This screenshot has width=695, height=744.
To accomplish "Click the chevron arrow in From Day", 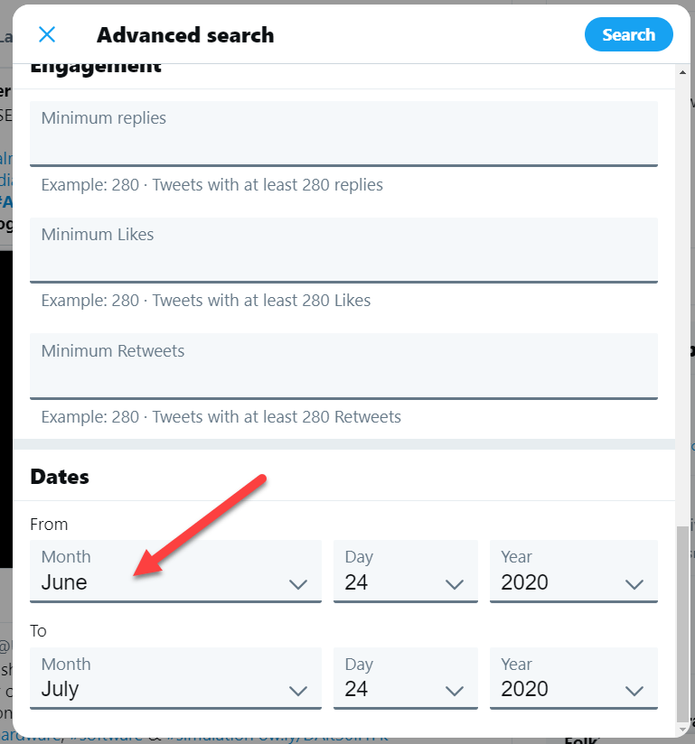I will (455, 584).
